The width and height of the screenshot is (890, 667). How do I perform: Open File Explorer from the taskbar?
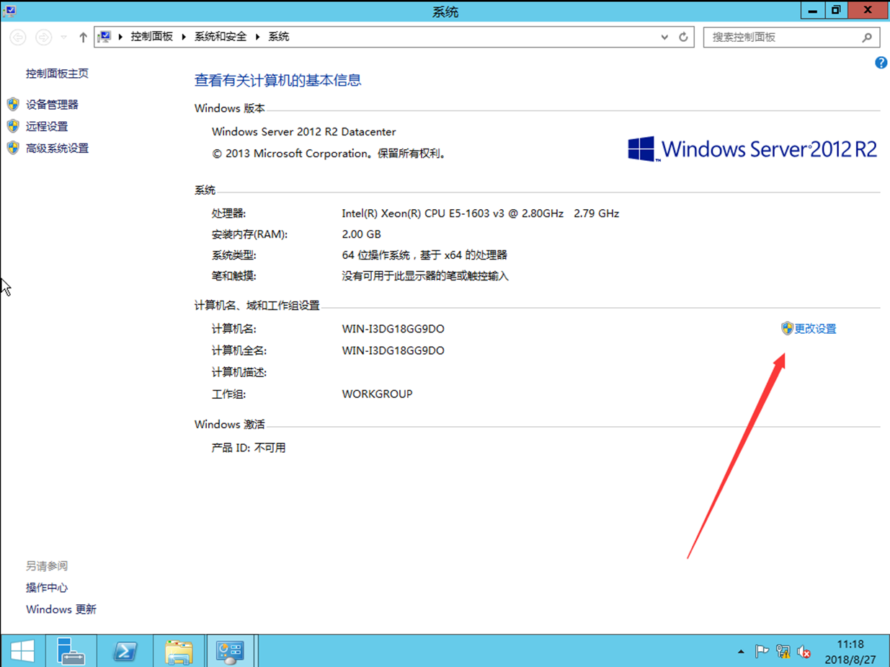pyautogui.click(x=178, y=651)
